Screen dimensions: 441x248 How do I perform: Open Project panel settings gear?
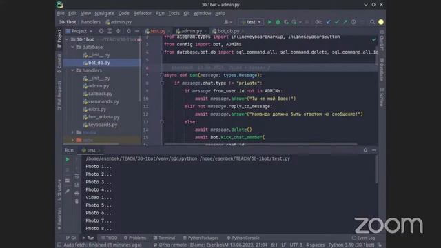pyautogui.click(x=129, y=31)
